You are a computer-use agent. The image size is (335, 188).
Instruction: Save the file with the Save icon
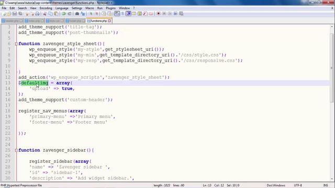[15, 14]
